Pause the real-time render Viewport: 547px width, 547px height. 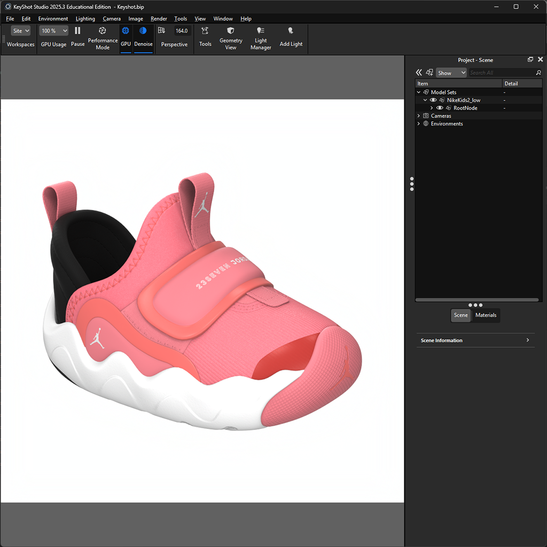[77, 37]
